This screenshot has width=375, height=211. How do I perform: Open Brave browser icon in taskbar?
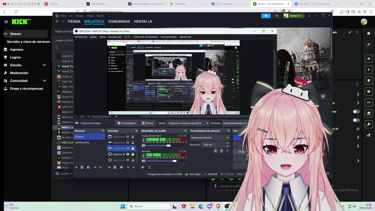(x=218, y=206)
